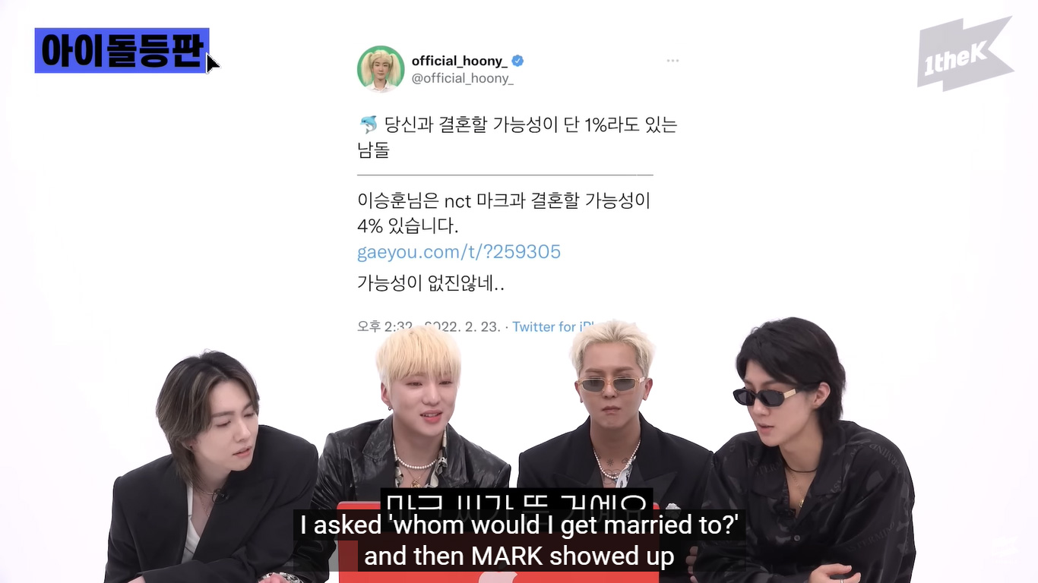This screenshot has height=583, width=1038.
Task: Open the gaeyou.com/t/?259305 link
Action: pyautogui.click(x=459, y=252)
